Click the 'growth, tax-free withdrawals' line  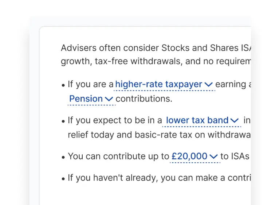(156, 61)
